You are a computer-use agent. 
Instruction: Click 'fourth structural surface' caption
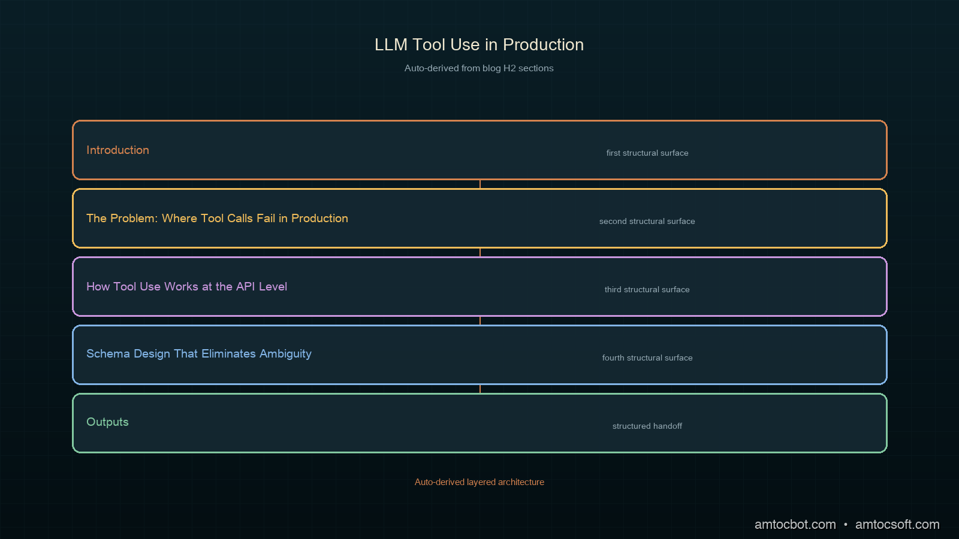[647, 358]
